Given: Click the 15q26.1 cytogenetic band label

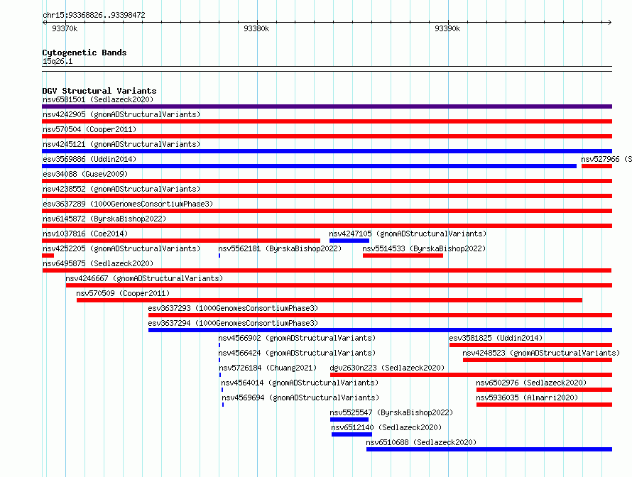Looking at the screenshot, I should [58, 61].
